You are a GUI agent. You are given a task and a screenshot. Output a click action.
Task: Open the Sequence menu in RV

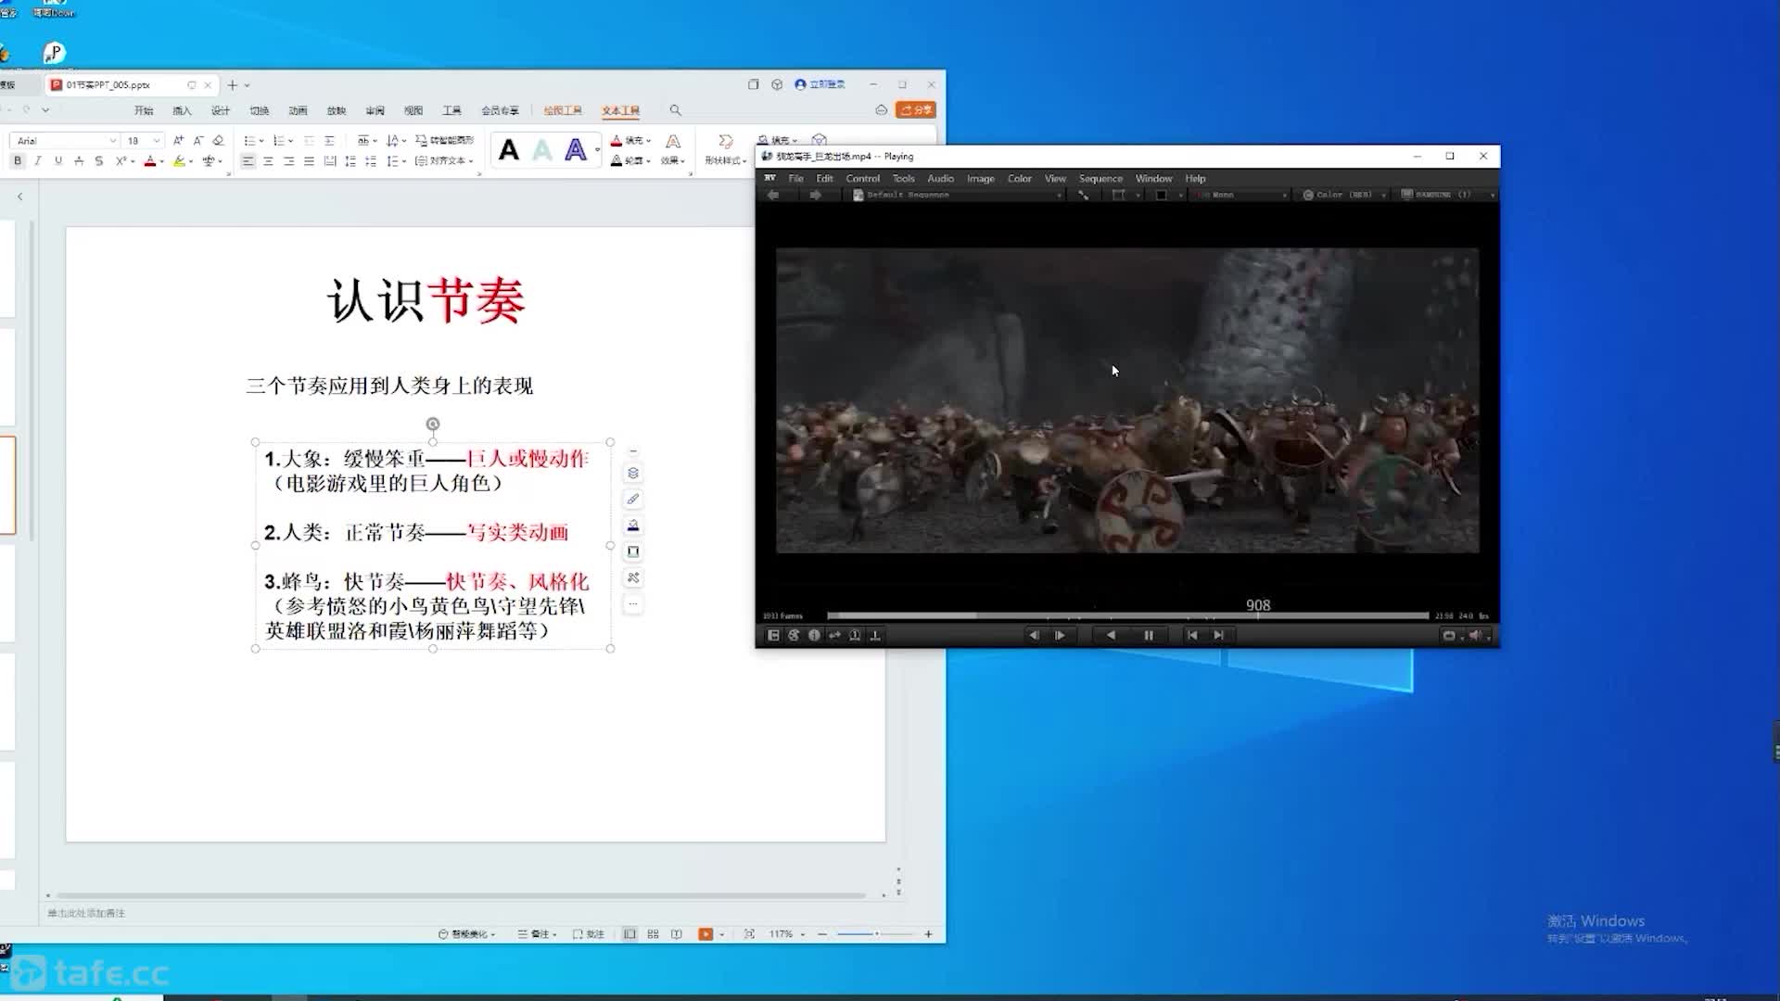coord(1100,179)
